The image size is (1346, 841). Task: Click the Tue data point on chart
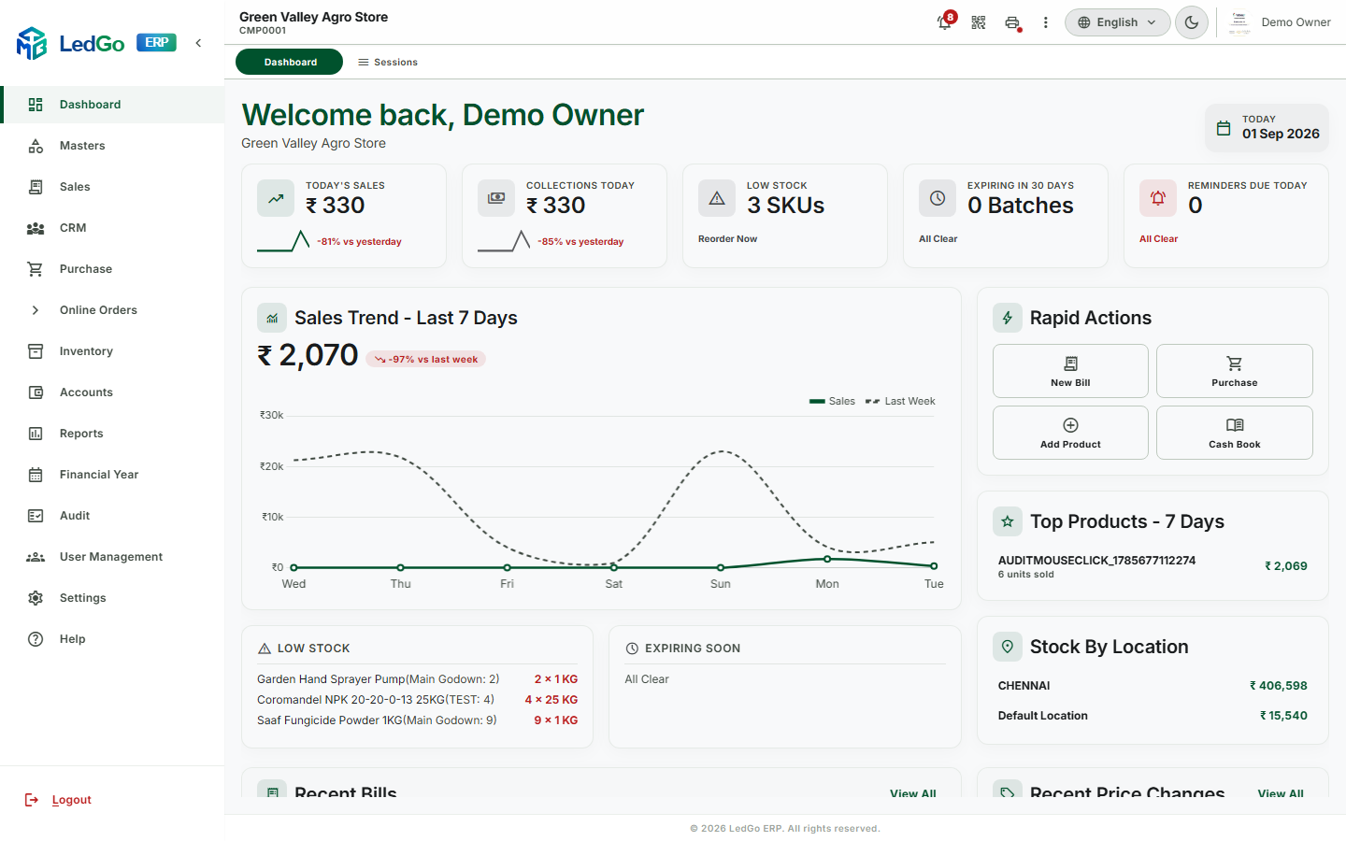click(934, 566)
